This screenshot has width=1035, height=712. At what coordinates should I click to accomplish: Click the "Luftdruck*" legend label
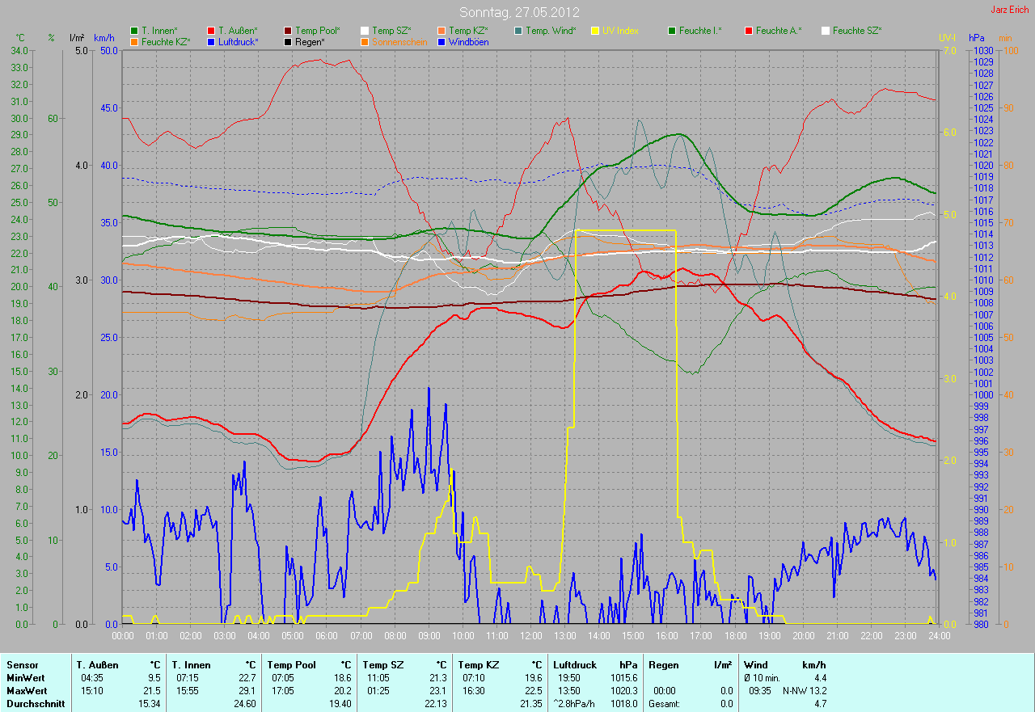[x=238, y=41]
